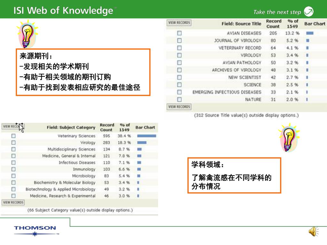The width and height of the screenshot is (327, 245).
Task: Click the AVIAN DISEASES bar chart bar
Action: pyautogui.click(x=310, y=33)
